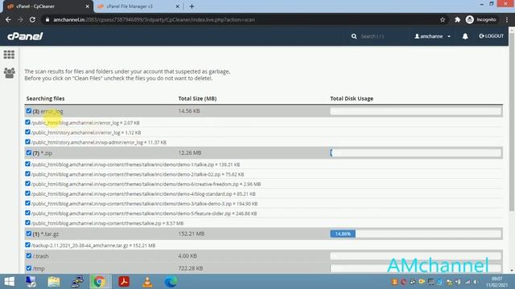The height and width of the screenshot is (289, 515).
Task: Uncheck the backup amchanne.tar.gz file checkbox
Action: coord(27,245)
